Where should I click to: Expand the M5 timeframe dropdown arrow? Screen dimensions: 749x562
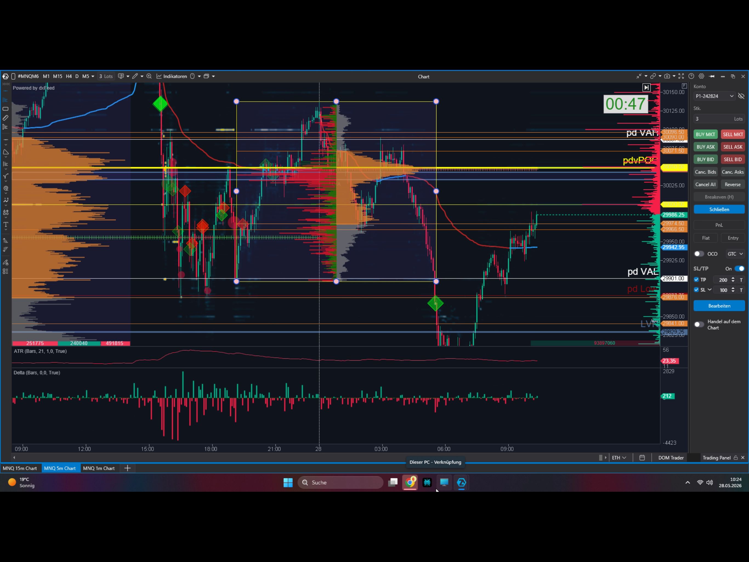[93, 77]
